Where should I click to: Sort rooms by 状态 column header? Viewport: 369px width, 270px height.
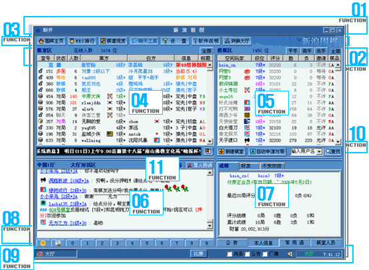pos(61,58)
